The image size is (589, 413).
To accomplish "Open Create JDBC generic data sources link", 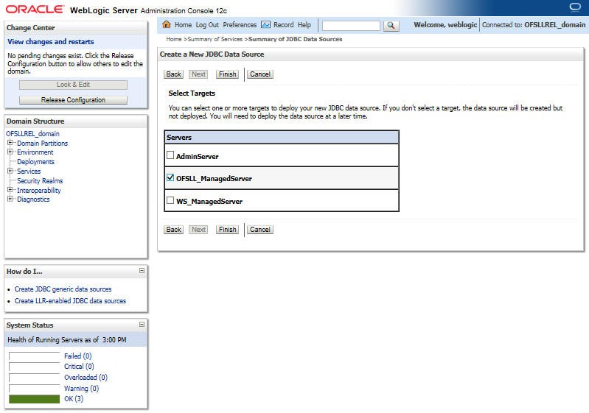I will tap(63, 289).
